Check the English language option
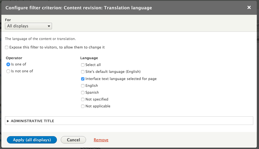 [83, 86]
